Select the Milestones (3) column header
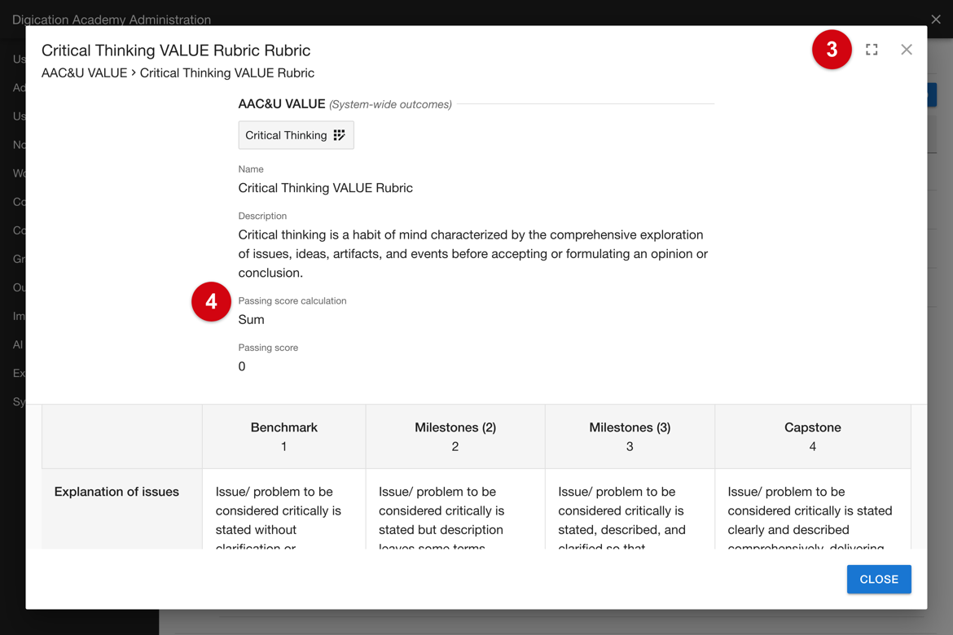This screenshot has height=635, width=953. [630, 437]
